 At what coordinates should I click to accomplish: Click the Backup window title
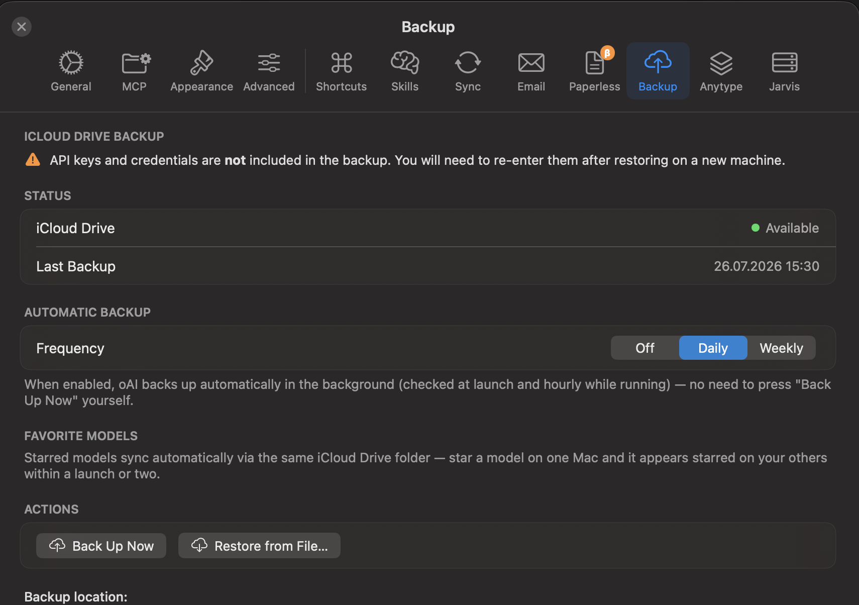click(428, 27)
